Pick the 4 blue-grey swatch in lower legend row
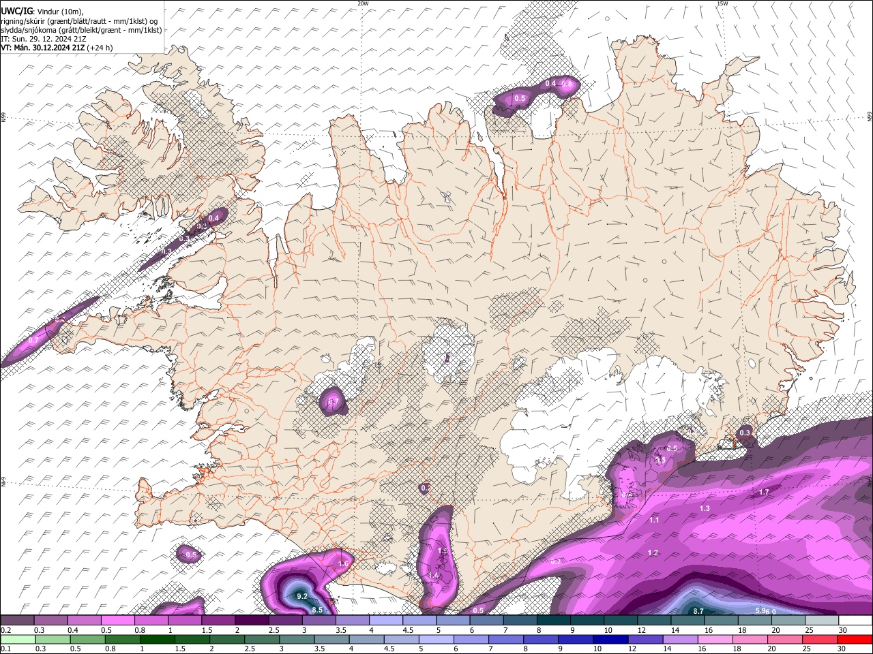Viewport: 873px width, 654px height. pos(366,639)
